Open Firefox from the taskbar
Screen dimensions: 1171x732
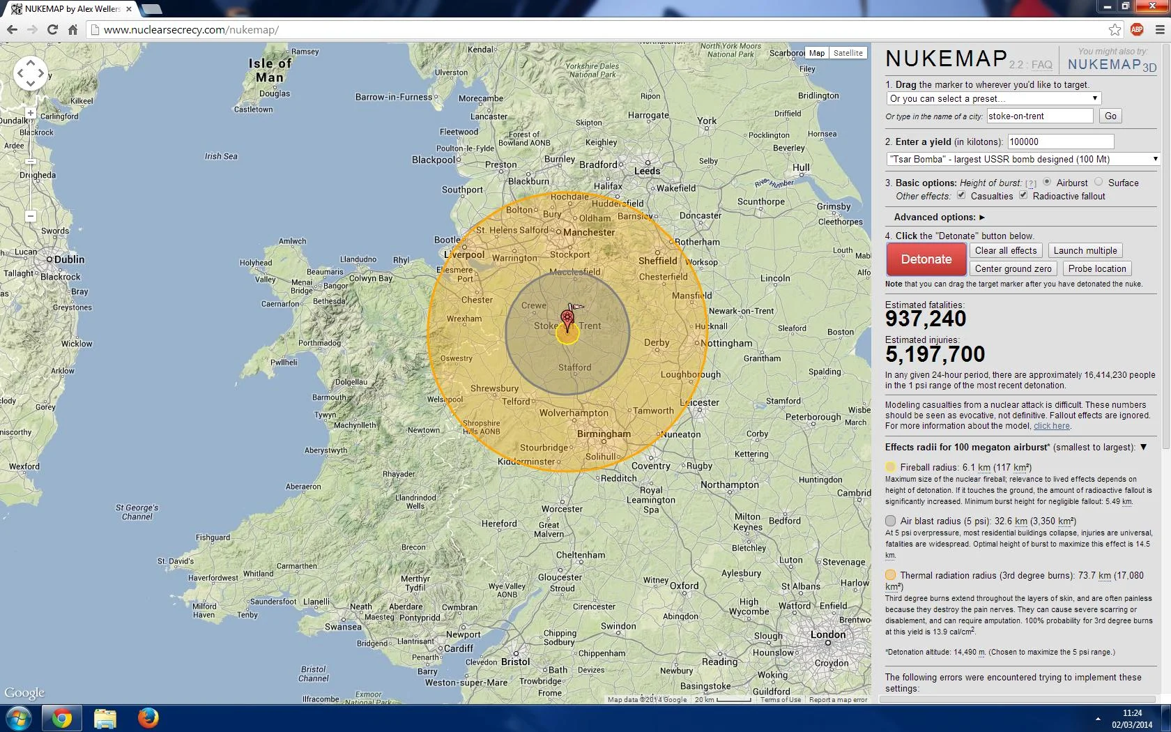(x=148, y=718)
